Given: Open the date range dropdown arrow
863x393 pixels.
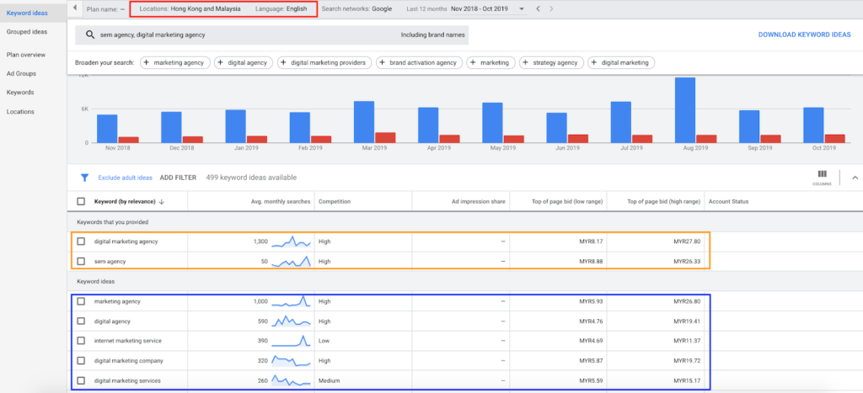Looking at the screenshot, I should click(522, 8).
